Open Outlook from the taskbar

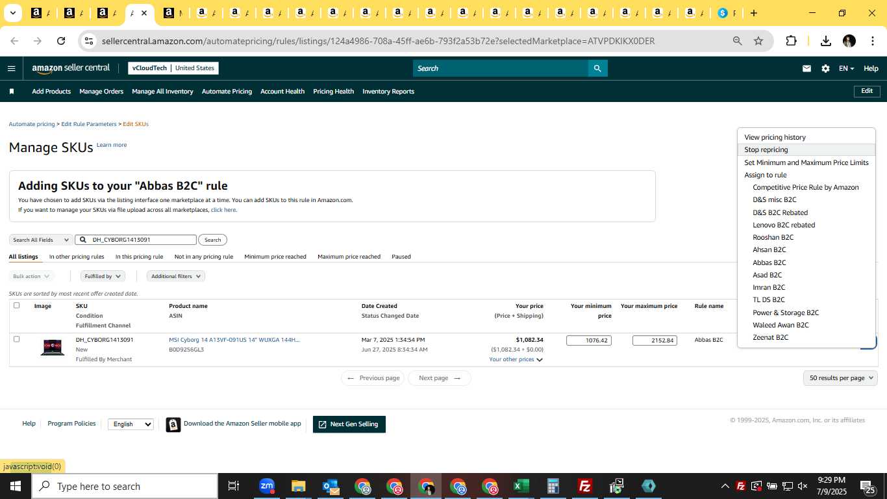[331, 486]
